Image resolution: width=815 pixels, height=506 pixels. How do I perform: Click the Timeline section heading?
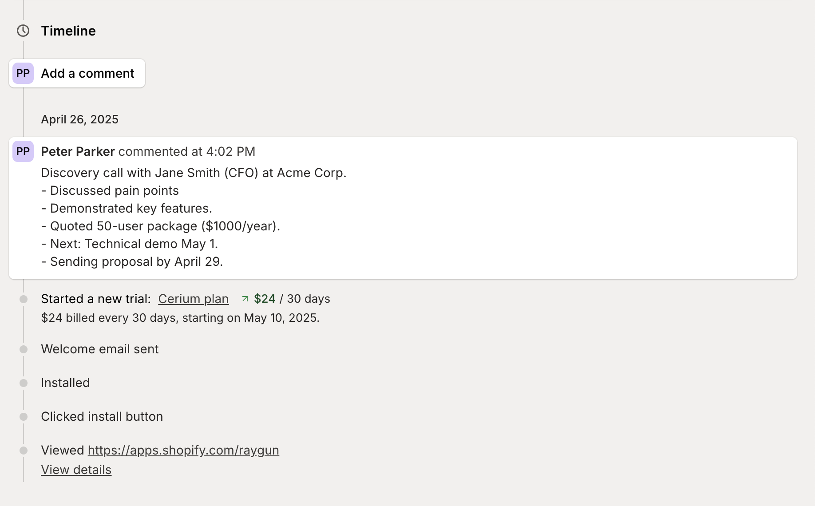pyautogui.click(x=68, y=31)
